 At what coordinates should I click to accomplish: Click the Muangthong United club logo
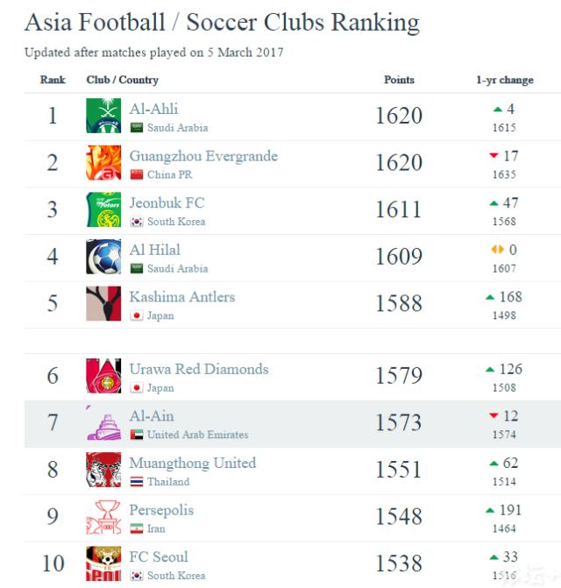103,471
